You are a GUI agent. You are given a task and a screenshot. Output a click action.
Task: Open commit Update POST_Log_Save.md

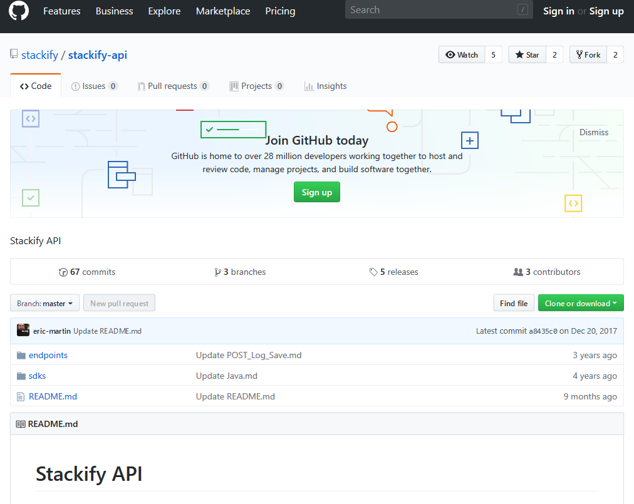click(x=249, y=355)
